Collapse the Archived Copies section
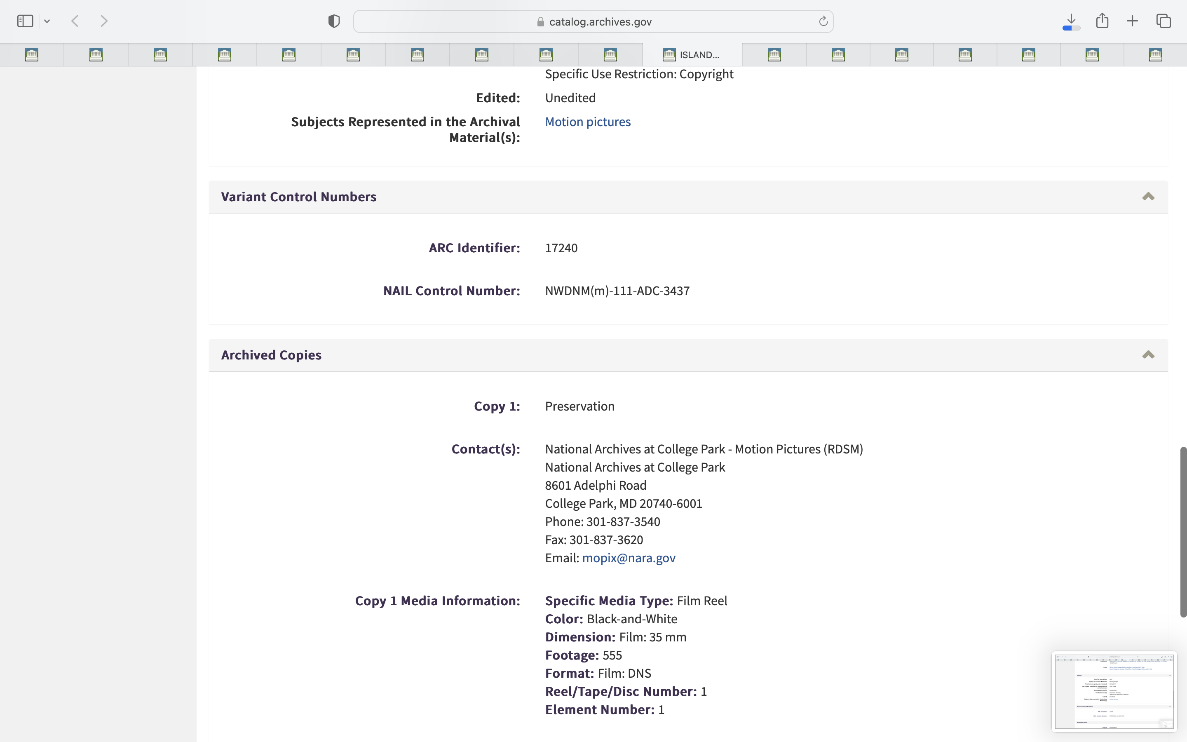Viewport: 1187px width, 742px height. pos(1148,355)
